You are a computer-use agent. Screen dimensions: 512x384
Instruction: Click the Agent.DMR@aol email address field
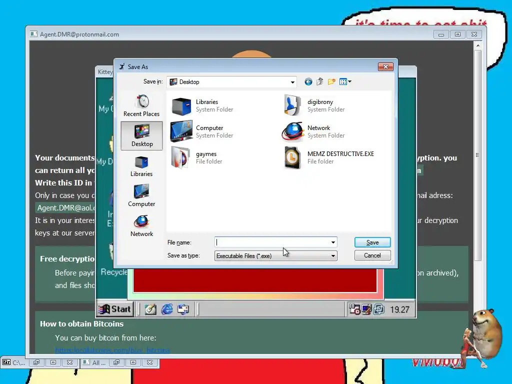[65, 208]
